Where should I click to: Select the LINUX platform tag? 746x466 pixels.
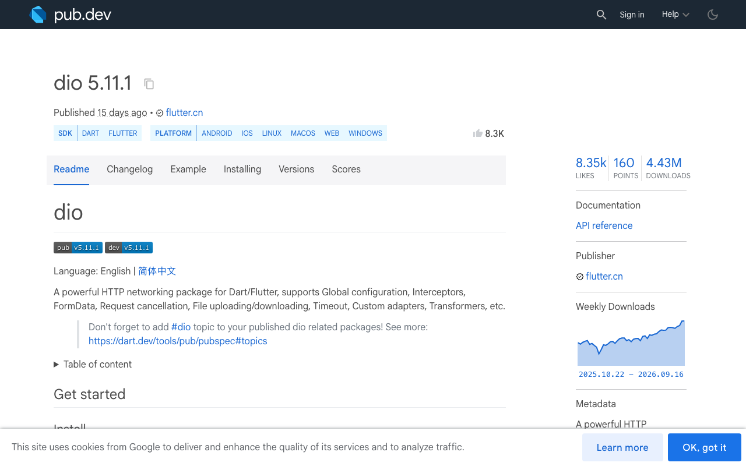click(272, 133)
